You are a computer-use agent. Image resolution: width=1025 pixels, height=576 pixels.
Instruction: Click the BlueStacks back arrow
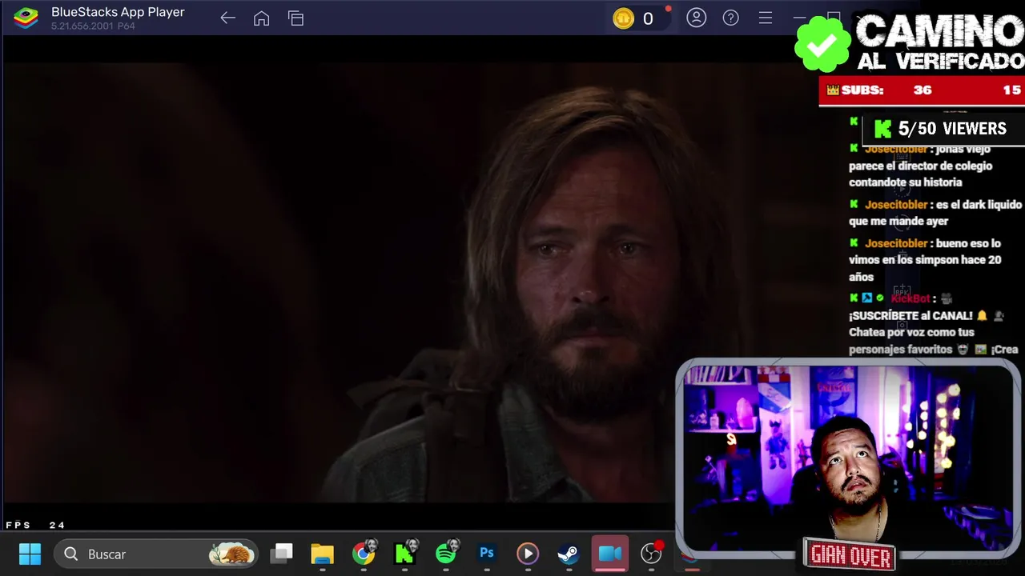pyautogui.click(x=227, y=18)
